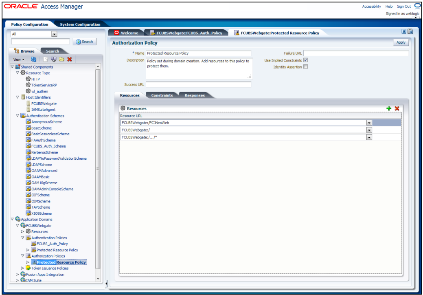Toggle Use Implied Constraints checkbox
The width and height of the screenshot is (423, 295).
point(305,60)
